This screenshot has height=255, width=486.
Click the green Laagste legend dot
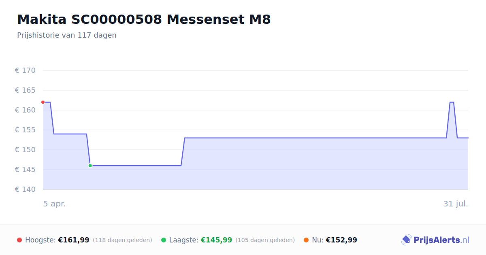click(x=164, y=240)
